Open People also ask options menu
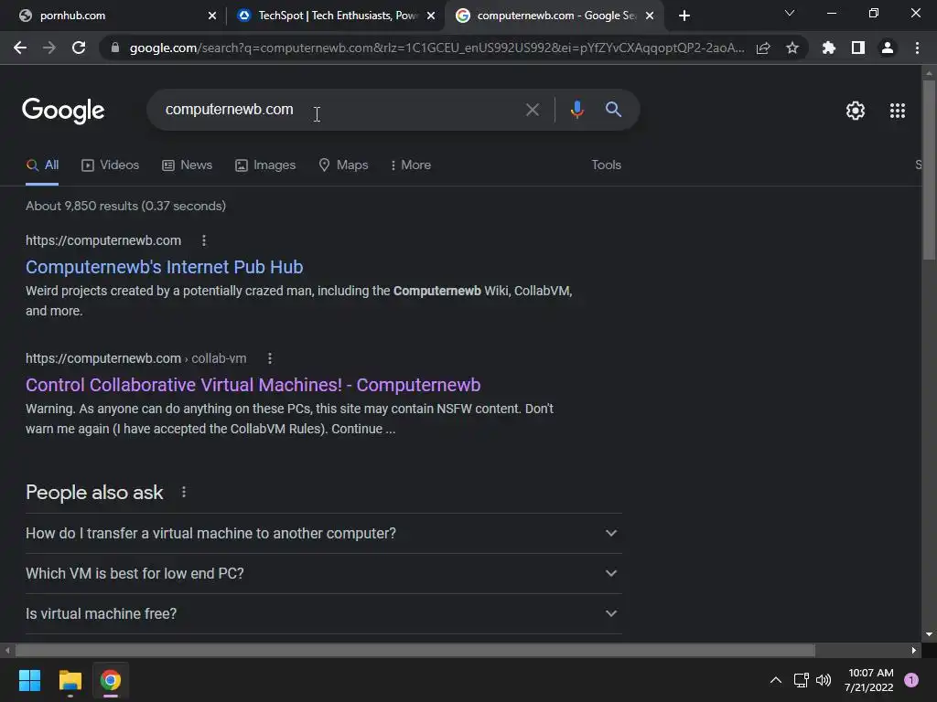Image resolution: width=937 pixels, height=702 pixels. point(183,493)
